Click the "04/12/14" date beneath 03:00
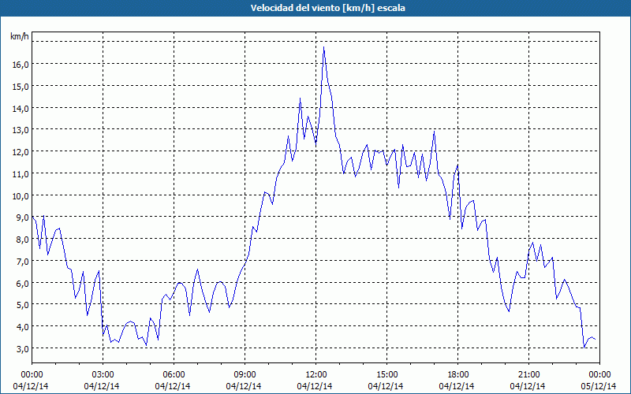The image size is (631, 394). (102, 386)
